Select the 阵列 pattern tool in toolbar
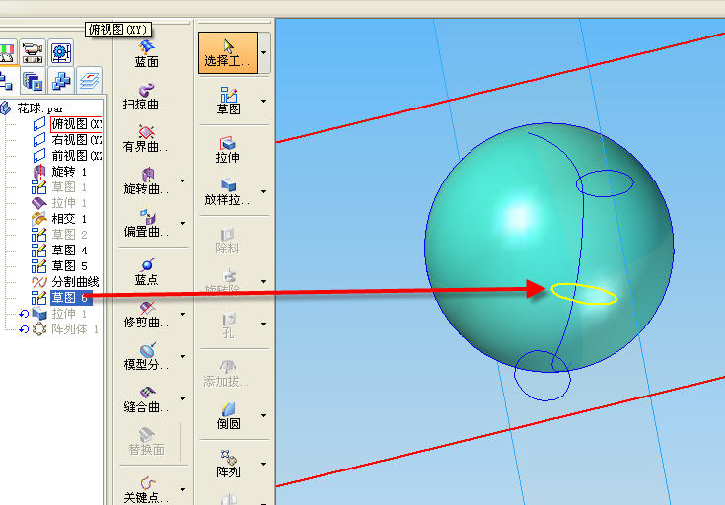This screenshot has height=505, width=725. coord(228,464)
